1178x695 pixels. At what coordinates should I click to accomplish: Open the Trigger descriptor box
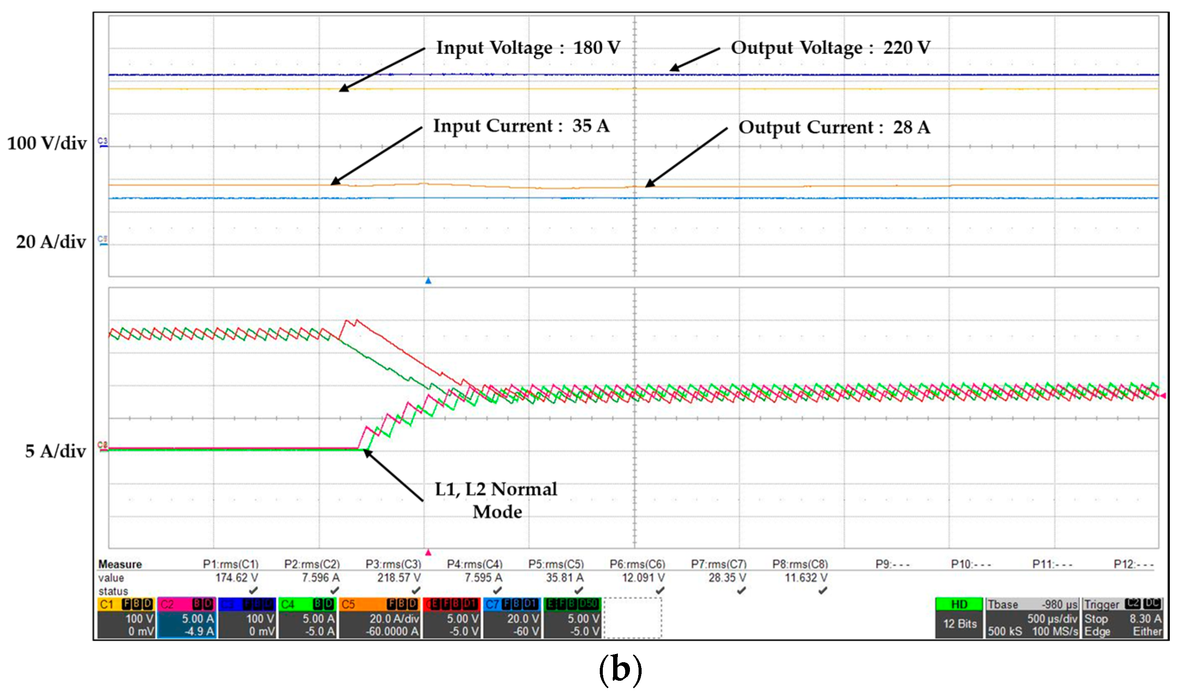point(1123,619)
